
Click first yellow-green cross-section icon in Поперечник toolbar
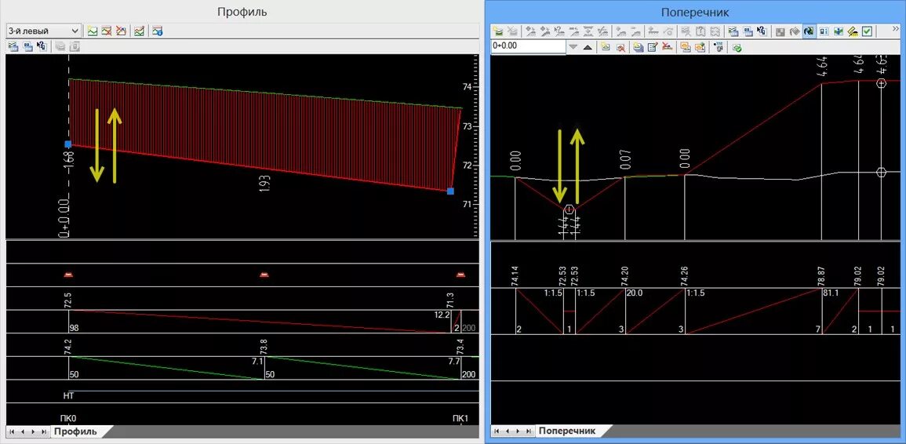point(499,31)
